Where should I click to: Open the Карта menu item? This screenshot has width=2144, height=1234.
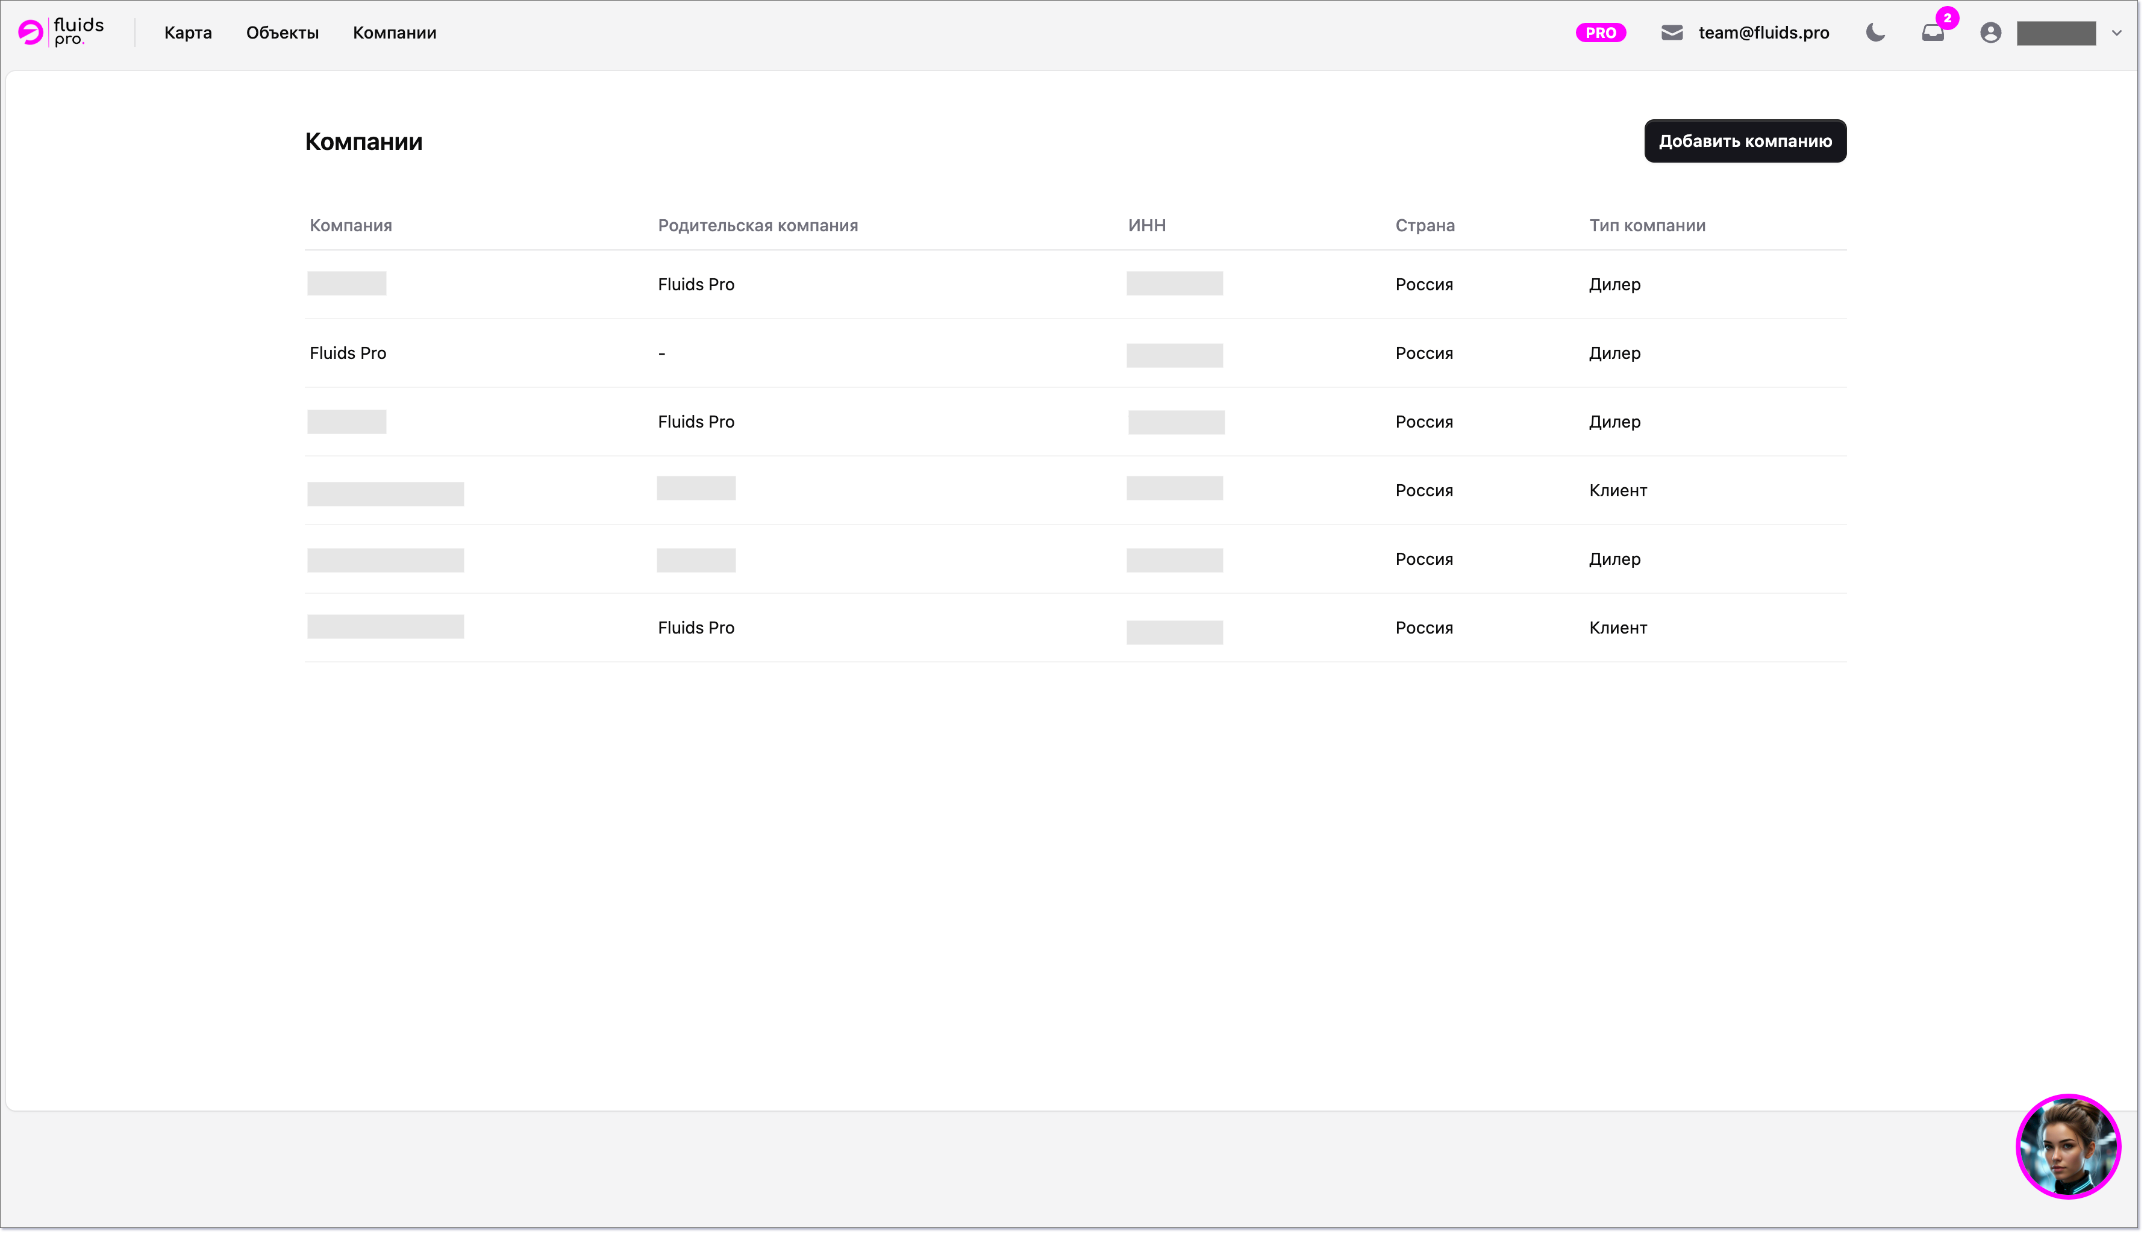click(x=187, y=32)
